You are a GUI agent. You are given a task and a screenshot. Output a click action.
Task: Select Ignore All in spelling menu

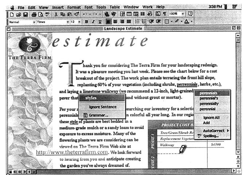pos(212,118)
